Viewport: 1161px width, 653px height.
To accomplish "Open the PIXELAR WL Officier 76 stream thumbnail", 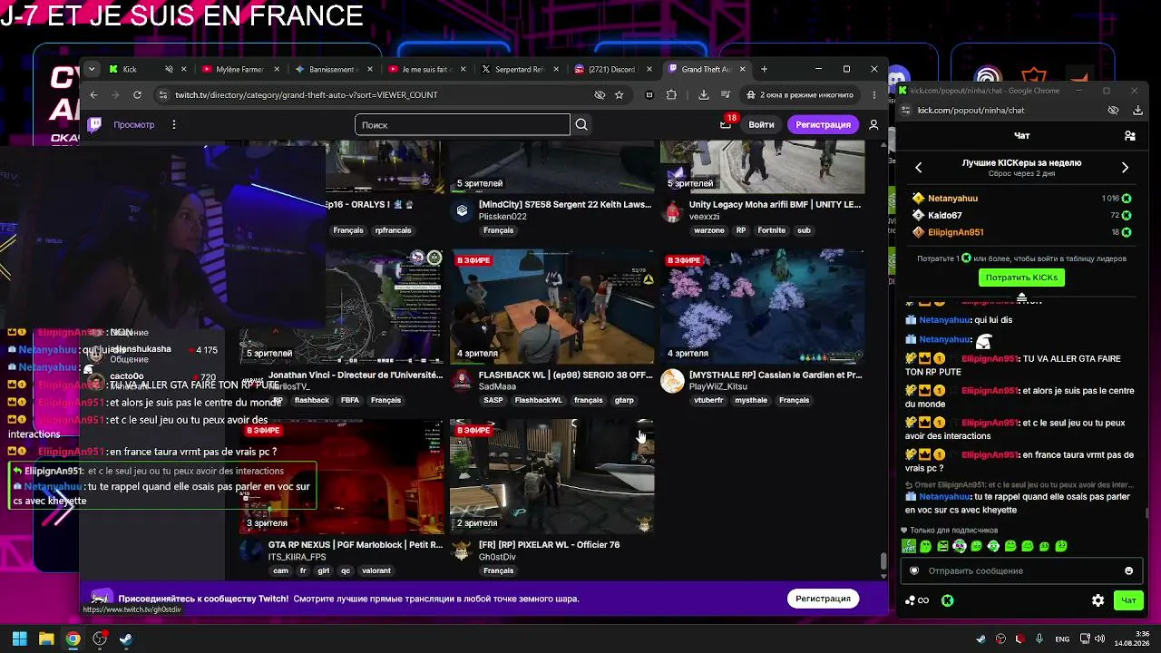I will pyautogui.click(x=552, y=476).
